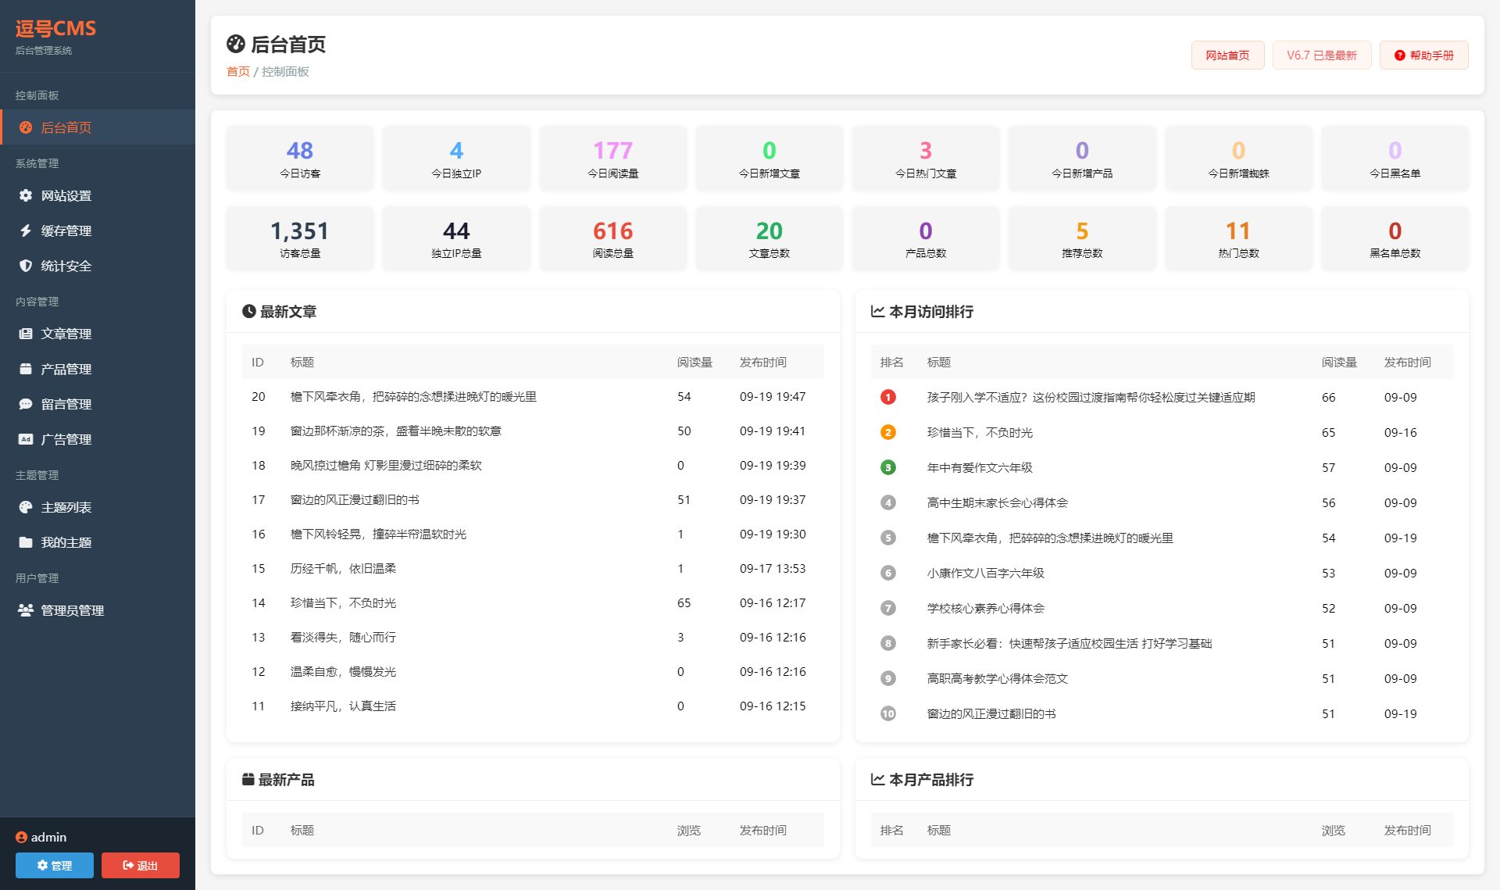Click ranking entry 年中有爱作文六年级
This screenshot has width=1500, height=890.
click(980, 467)
